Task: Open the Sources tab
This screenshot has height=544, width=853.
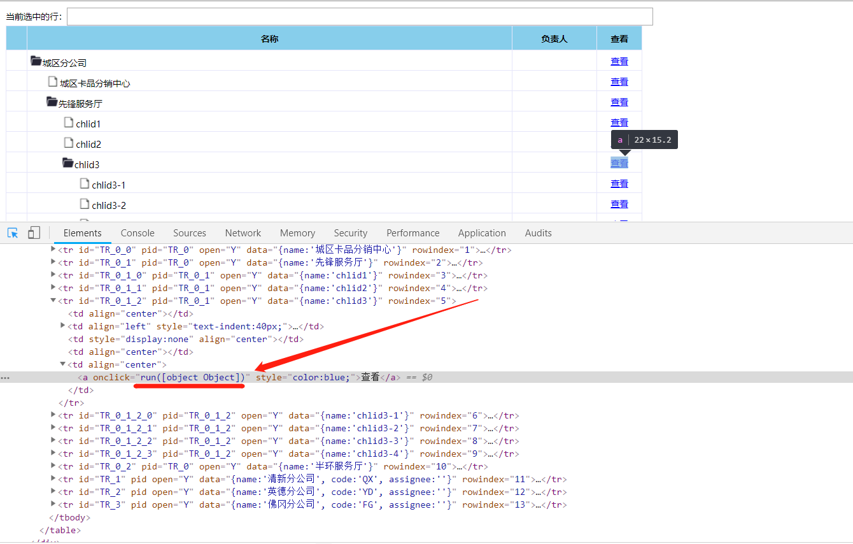Action: pos(190,233)
